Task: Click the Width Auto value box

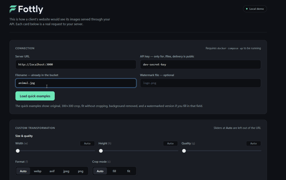Action: pyautogui.click(x=87, y=143)
